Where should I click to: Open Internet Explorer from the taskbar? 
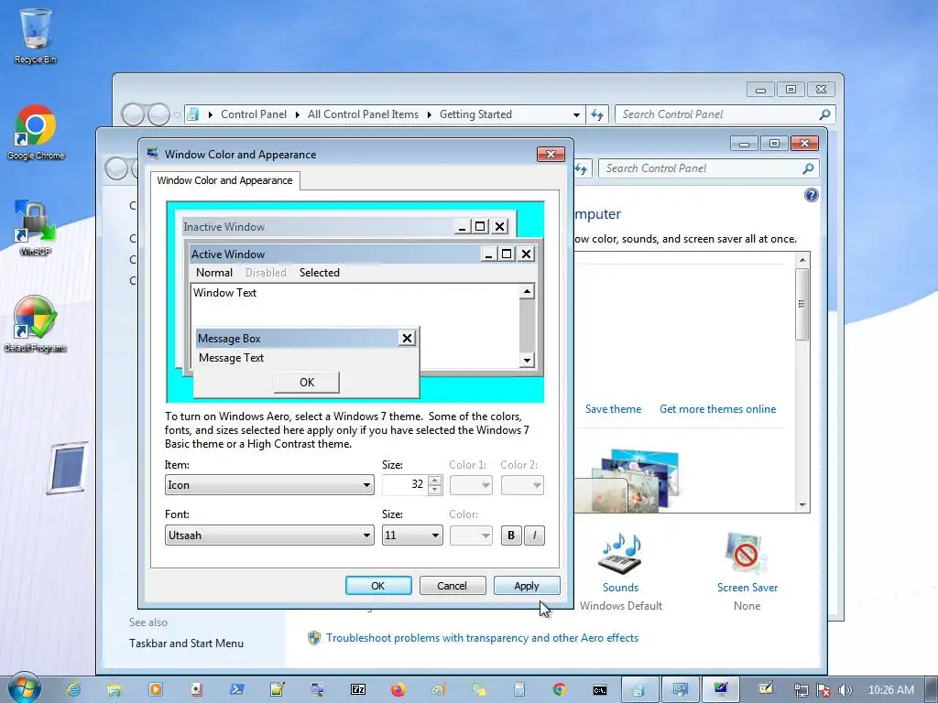pos(73,690)
